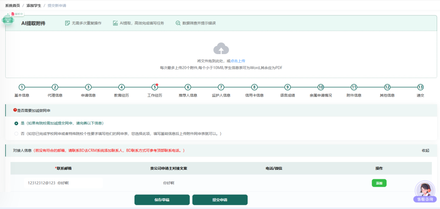Click the green 添加 button
Screen dimensions: 440x209
pos(379,183)
